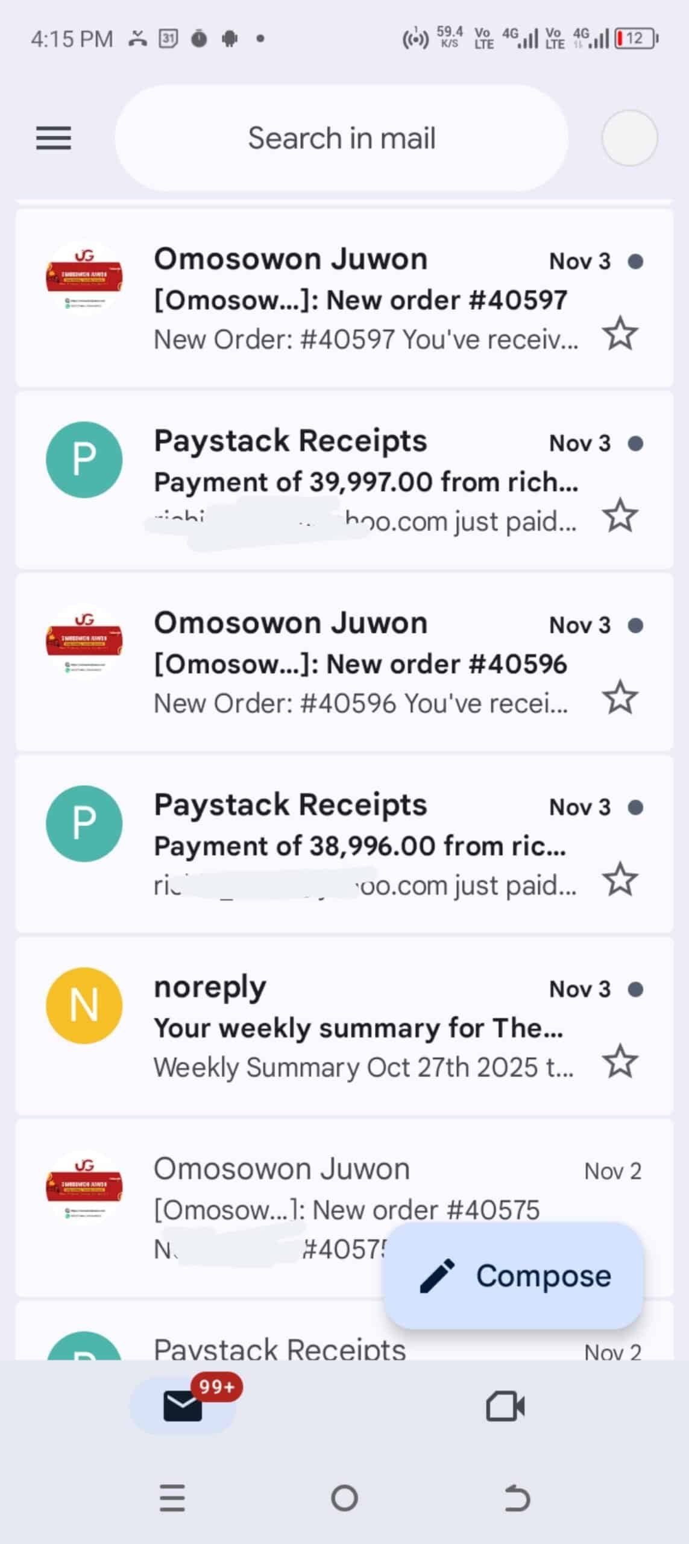Tap Paystack avatar for 38,996.00 payment
689x1544 pixels.
tap(84, 823)
